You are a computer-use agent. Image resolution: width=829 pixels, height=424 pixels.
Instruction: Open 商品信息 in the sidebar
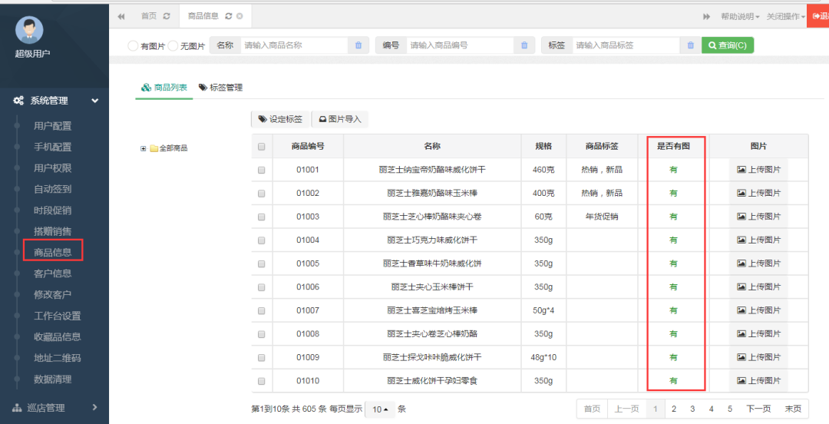tap(52, 253)
